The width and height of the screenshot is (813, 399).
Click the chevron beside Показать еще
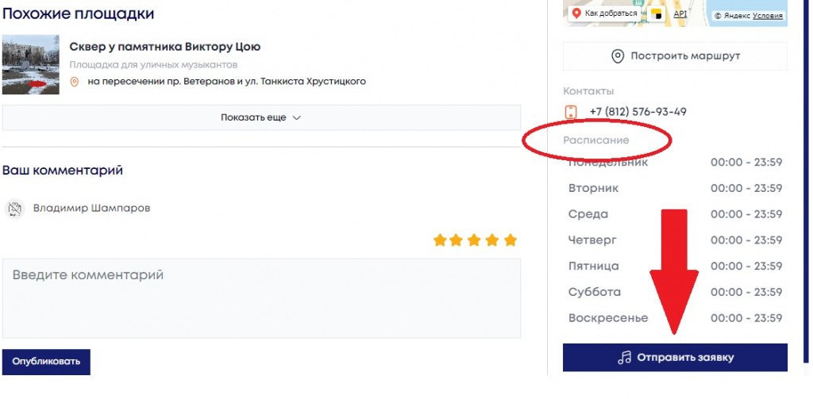tap(297, 117)
